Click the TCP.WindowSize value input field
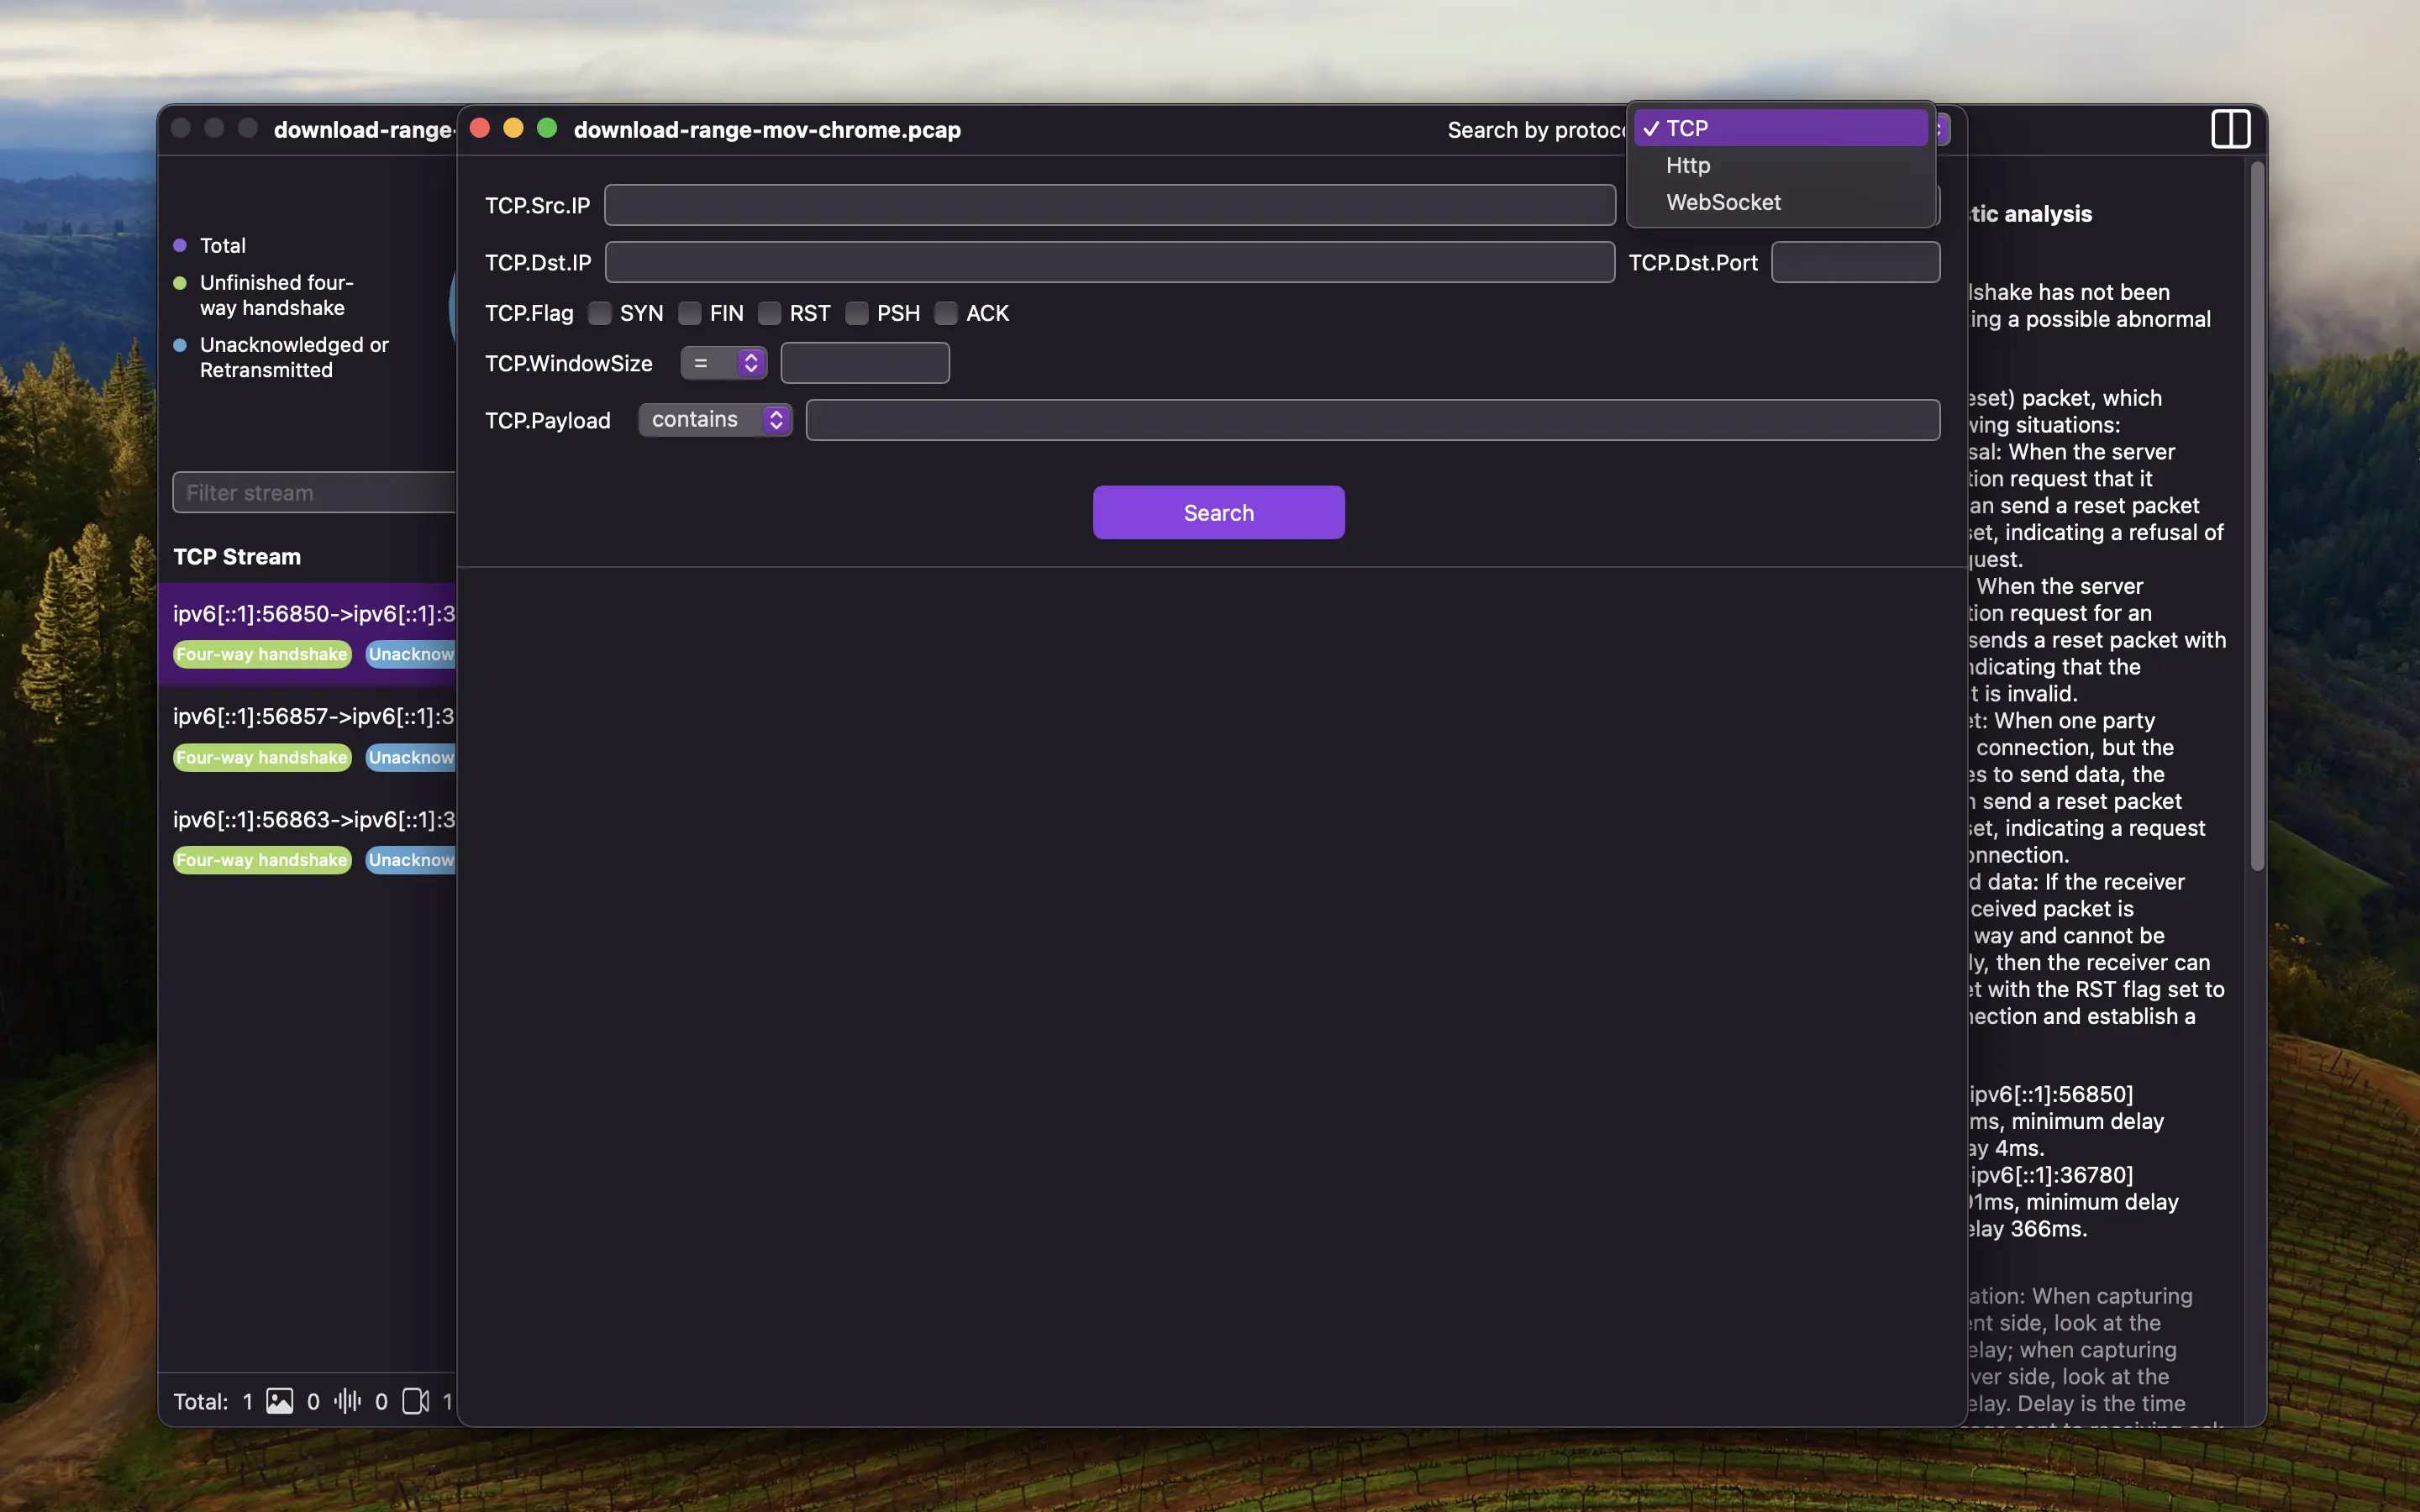The image size is (2420, 1512). point(864,362)
